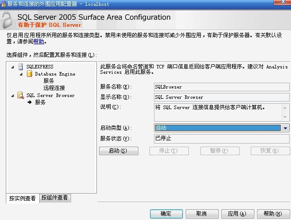Screen dimensions: 291x220
Task: Click the 恢复(R) button
Action: click(x=270, y=151)
